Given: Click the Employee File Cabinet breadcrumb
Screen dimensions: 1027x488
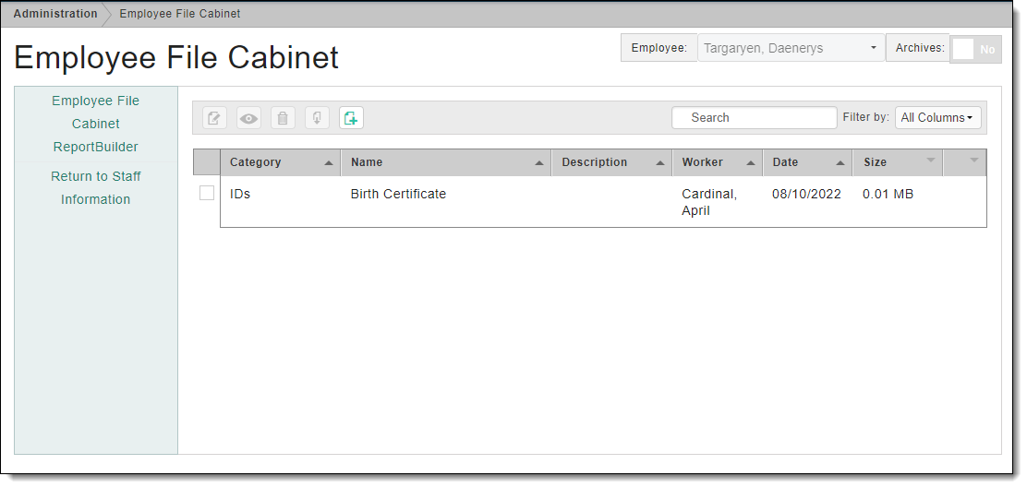Looking at the screenshot, I should [179, 14].
